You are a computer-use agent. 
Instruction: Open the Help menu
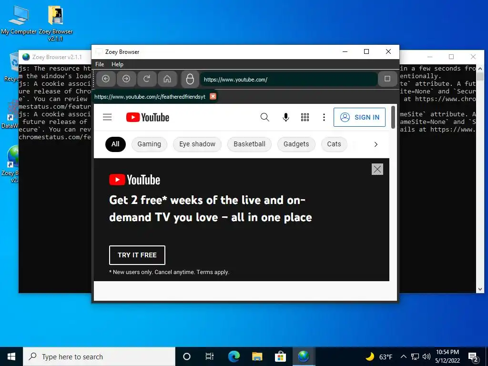[117, 64]
